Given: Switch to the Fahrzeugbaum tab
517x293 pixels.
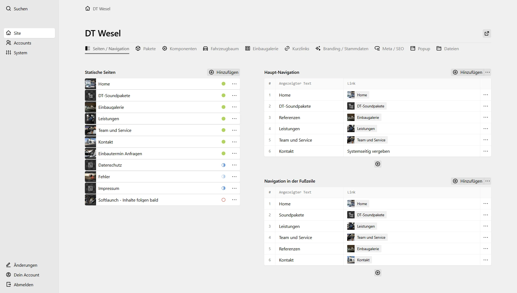Looking at the screenshot, I should click(221, 49).
